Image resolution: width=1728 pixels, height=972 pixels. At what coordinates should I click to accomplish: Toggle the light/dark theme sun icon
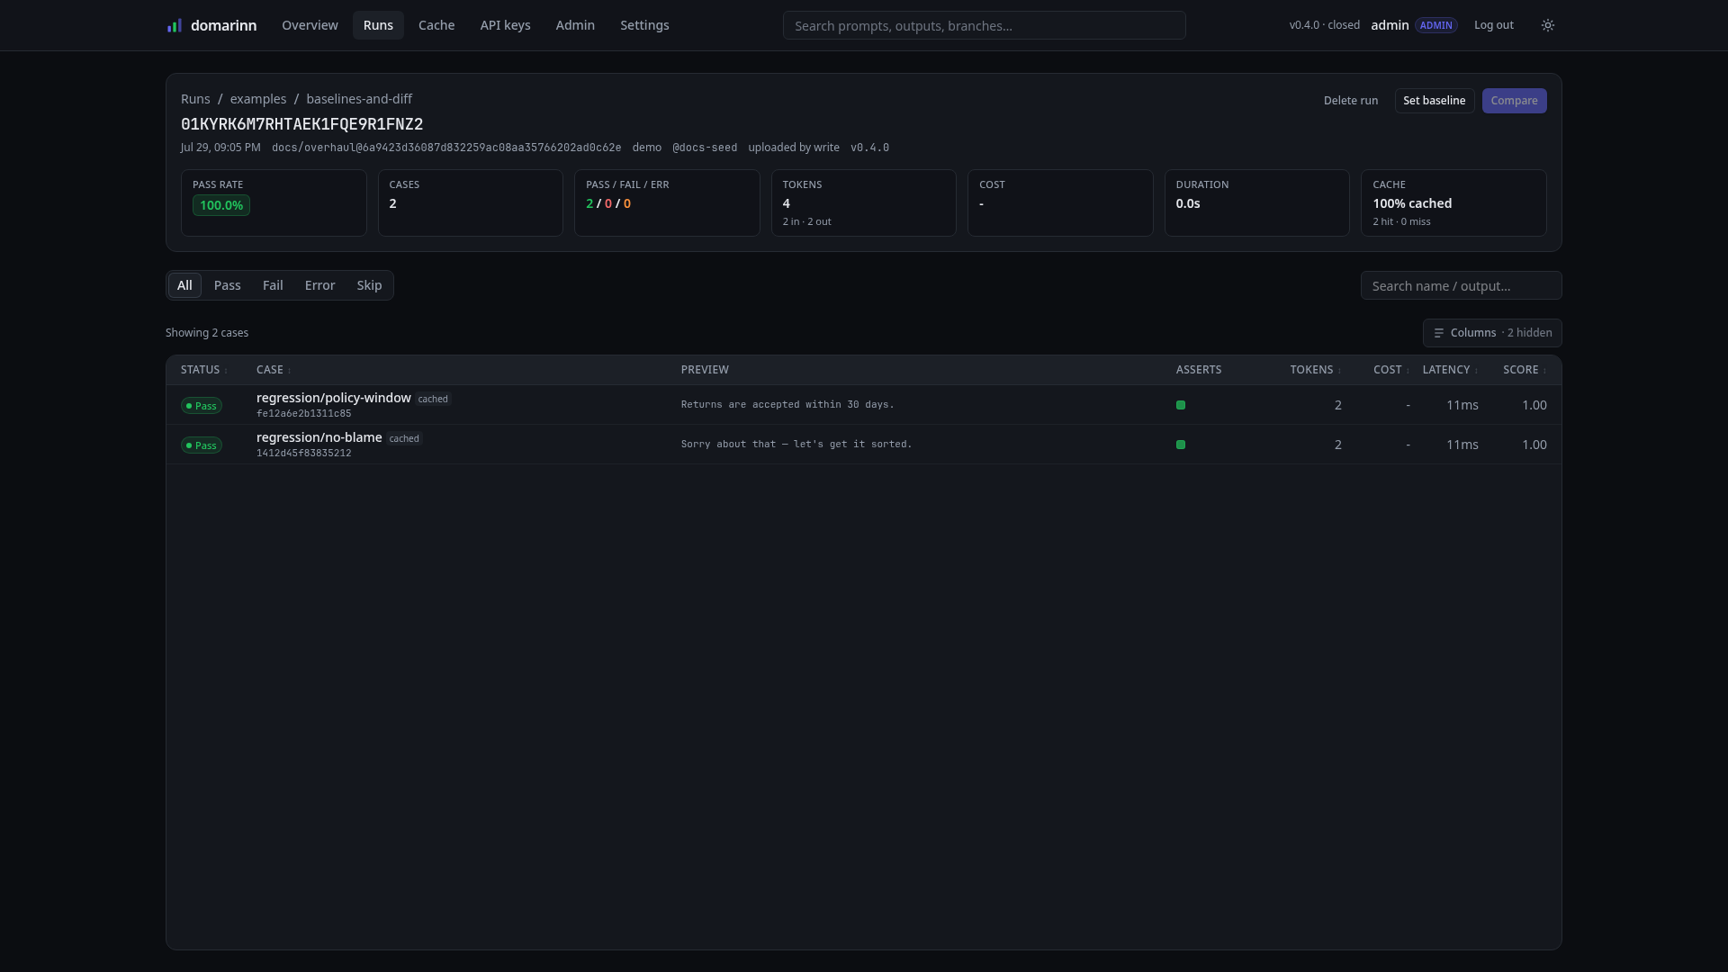(1548, 25)
